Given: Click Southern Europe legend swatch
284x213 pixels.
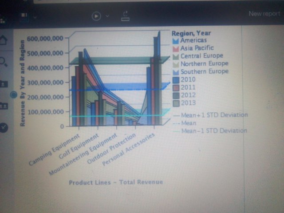Looking at the screenshot, I should point(176,72).
